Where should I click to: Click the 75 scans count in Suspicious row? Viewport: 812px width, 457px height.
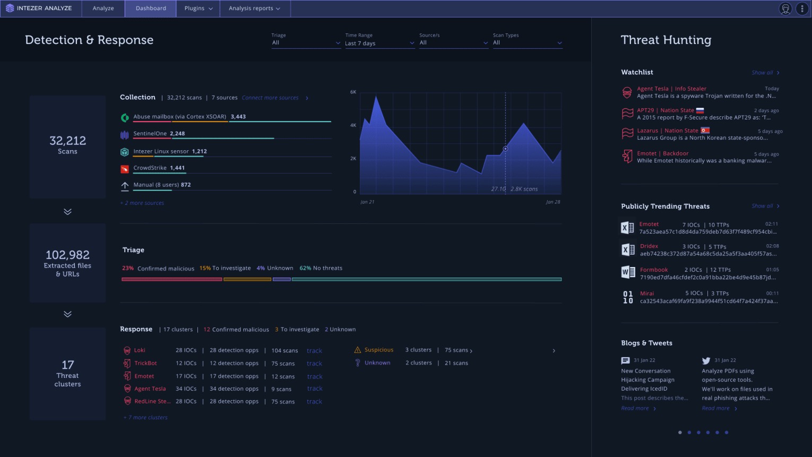click(456, 350)
